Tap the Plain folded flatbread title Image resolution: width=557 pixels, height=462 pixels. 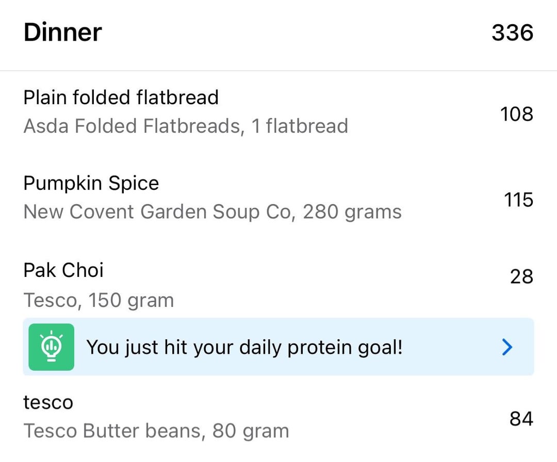[x=121, y=97]
